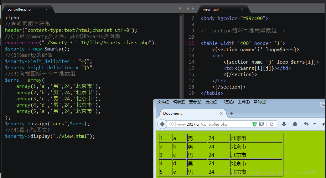Open the 编辑(E) menu

tap(179, 102)
